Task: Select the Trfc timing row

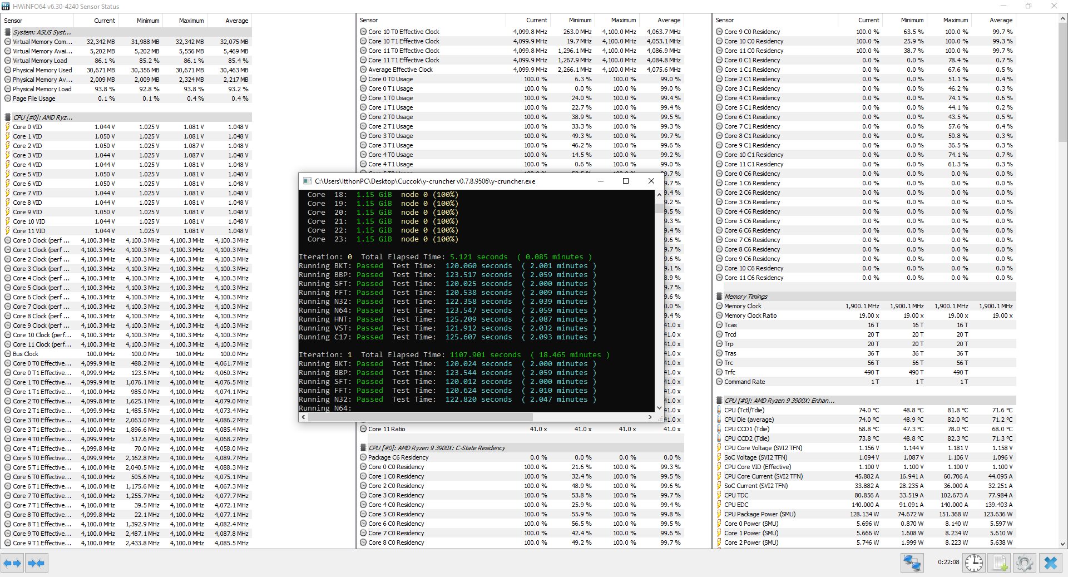Action: [866, 372]
